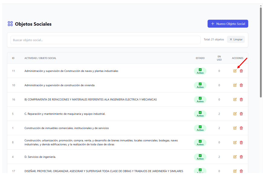The image size is (263, 175).
Task: Toggle Activo status for ID 11
Action: (x=200, y=71)
